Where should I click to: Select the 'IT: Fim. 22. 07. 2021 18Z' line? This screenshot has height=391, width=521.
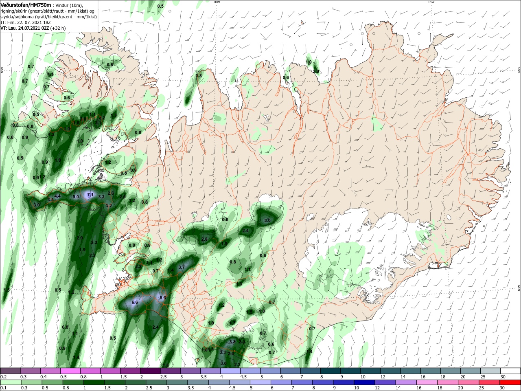(x=25, y=22)
